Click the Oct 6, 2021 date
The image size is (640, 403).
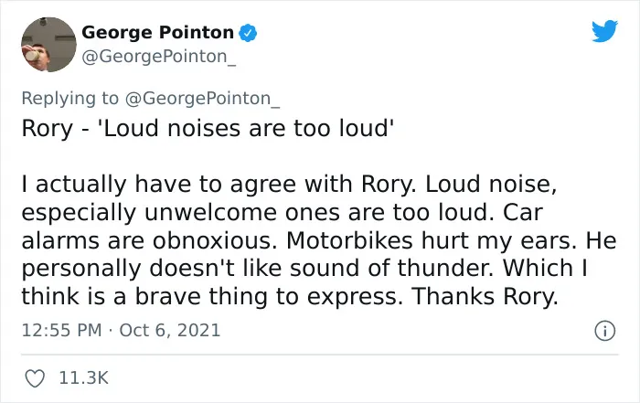(x=170, y=330)
